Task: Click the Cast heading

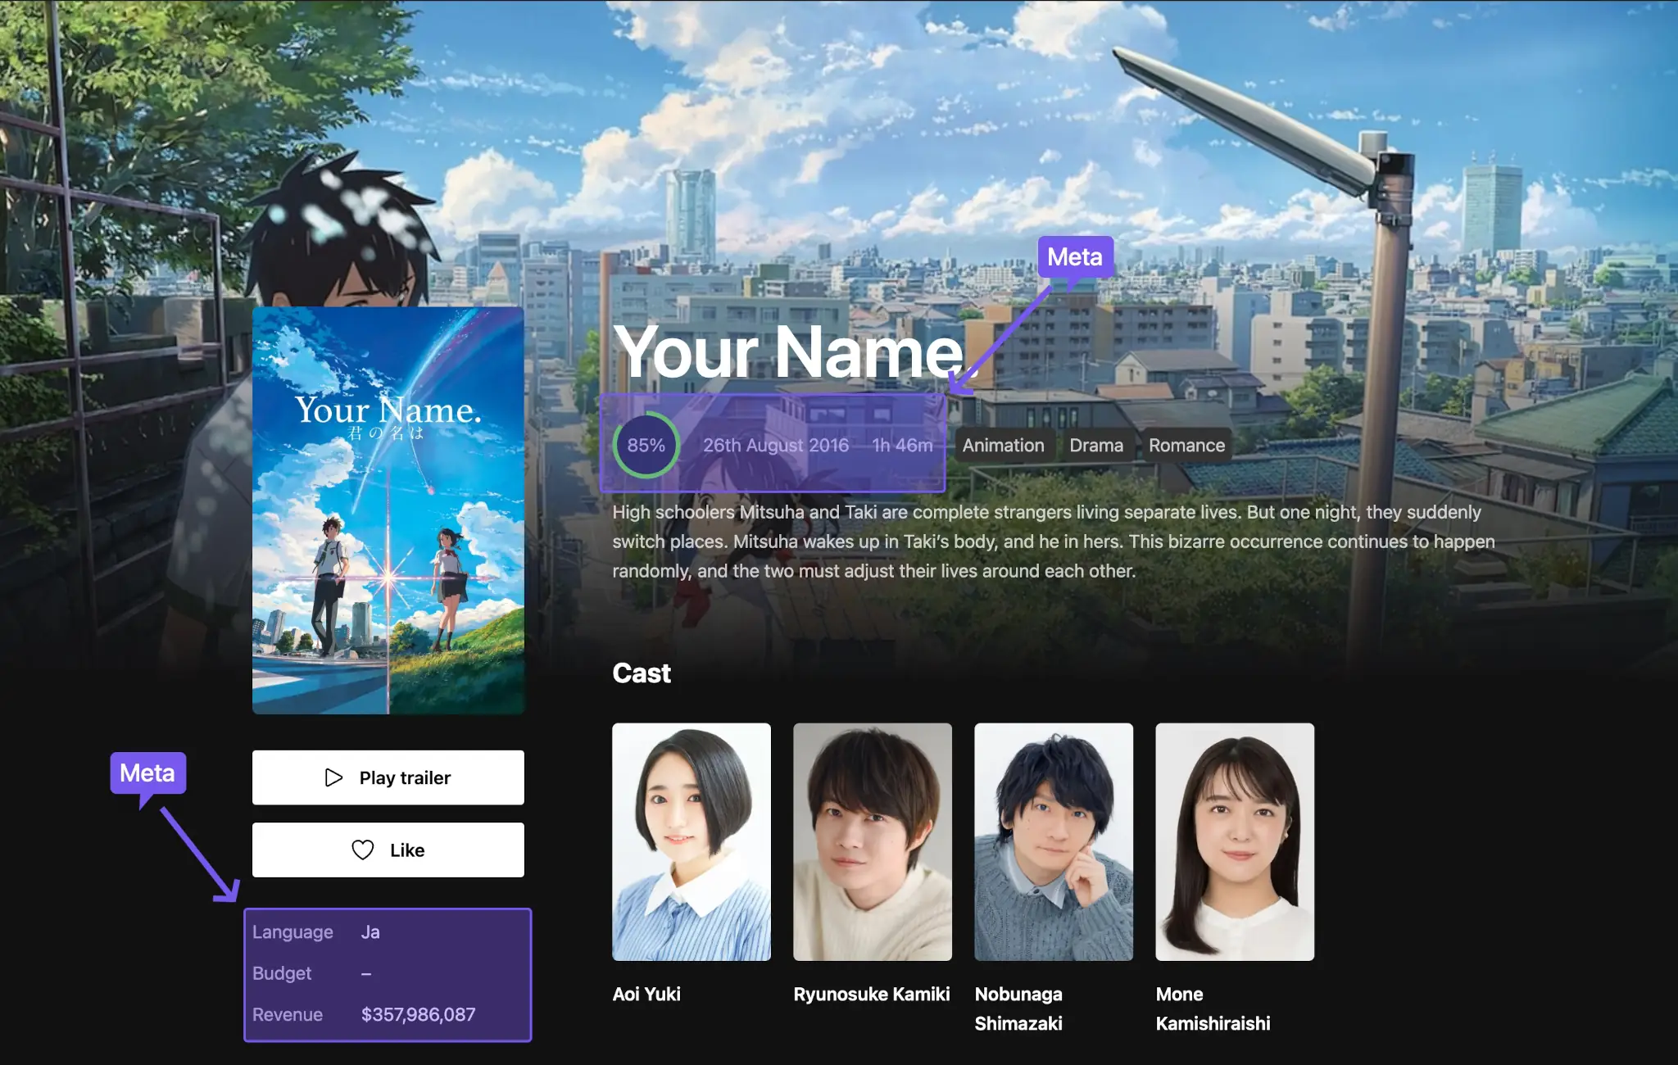Action: pyautogui.click(x=642, y=673)
